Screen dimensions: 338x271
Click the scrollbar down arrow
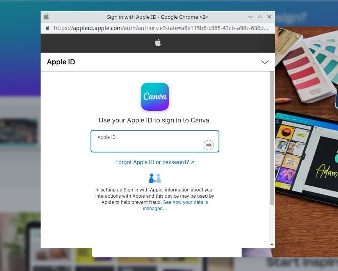(272, 244)
